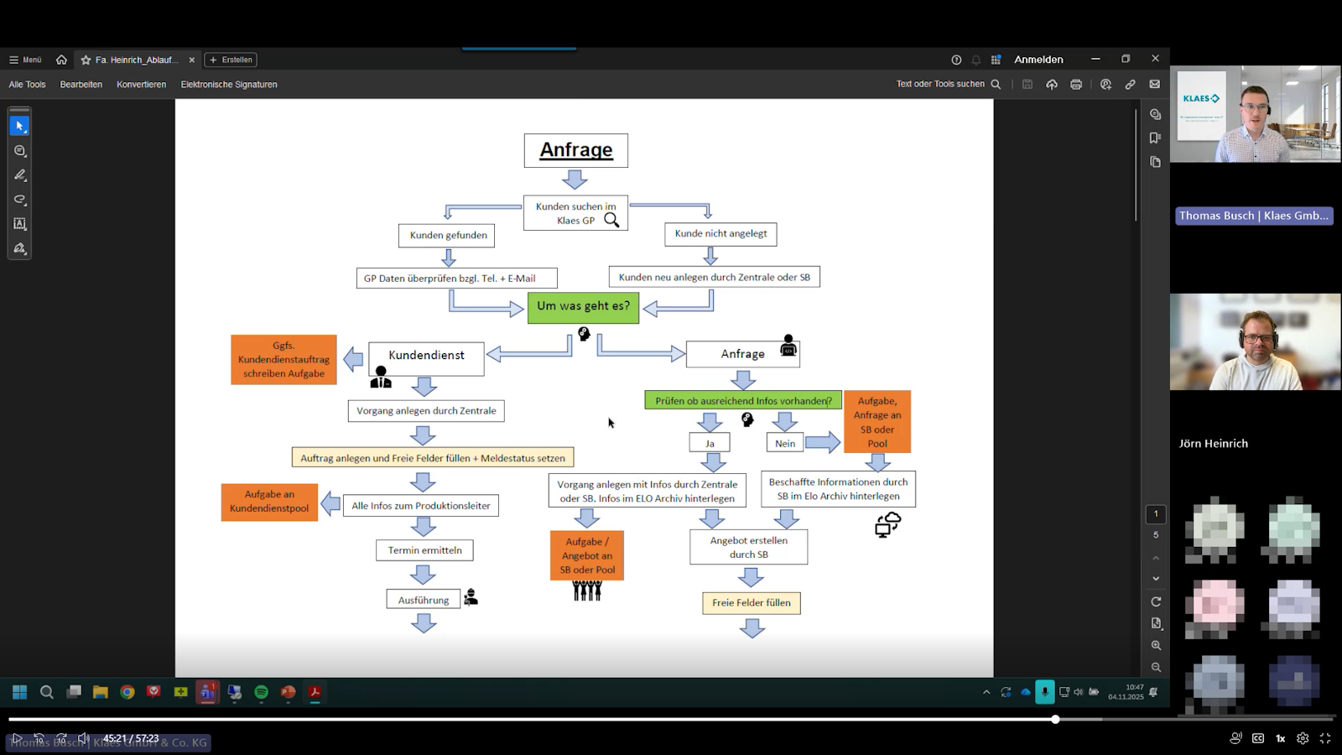Screen dimensions: 1342x755
Task: Mute the video with the speaker icon
Action: click(x=83, y=738)
